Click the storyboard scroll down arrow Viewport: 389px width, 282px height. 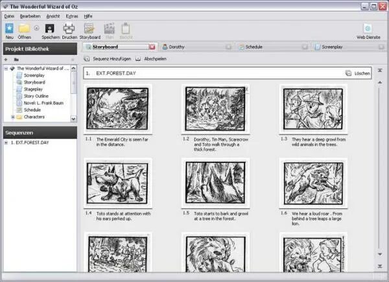coord(380,254)
